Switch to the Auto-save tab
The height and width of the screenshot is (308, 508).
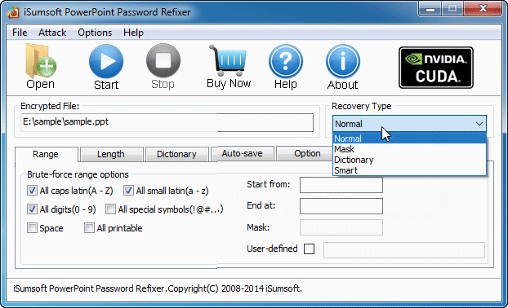[x=242, y=153]
